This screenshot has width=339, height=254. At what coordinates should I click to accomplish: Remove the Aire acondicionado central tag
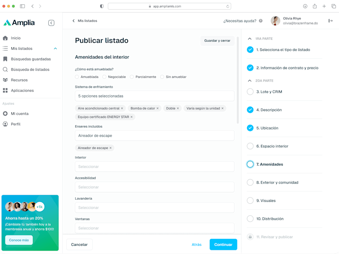pyautogui.click(x=122, y=108)
